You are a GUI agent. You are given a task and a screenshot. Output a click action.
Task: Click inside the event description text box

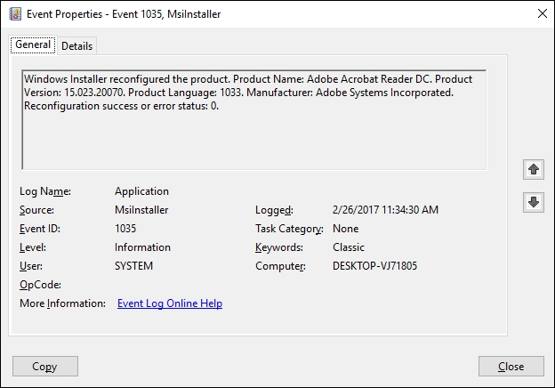pyautogui.click(x=254, y=119)
